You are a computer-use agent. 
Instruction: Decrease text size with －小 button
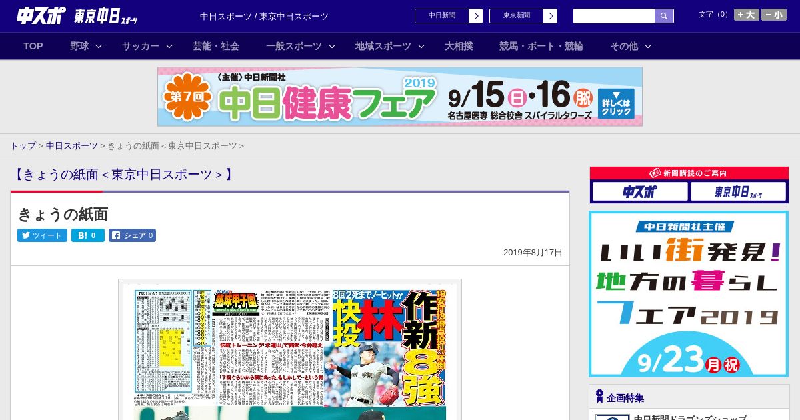coord(774,15)
